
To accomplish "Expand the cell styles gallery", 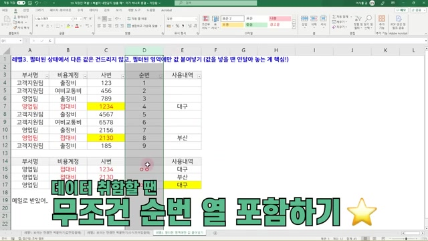I will [294, 27].
